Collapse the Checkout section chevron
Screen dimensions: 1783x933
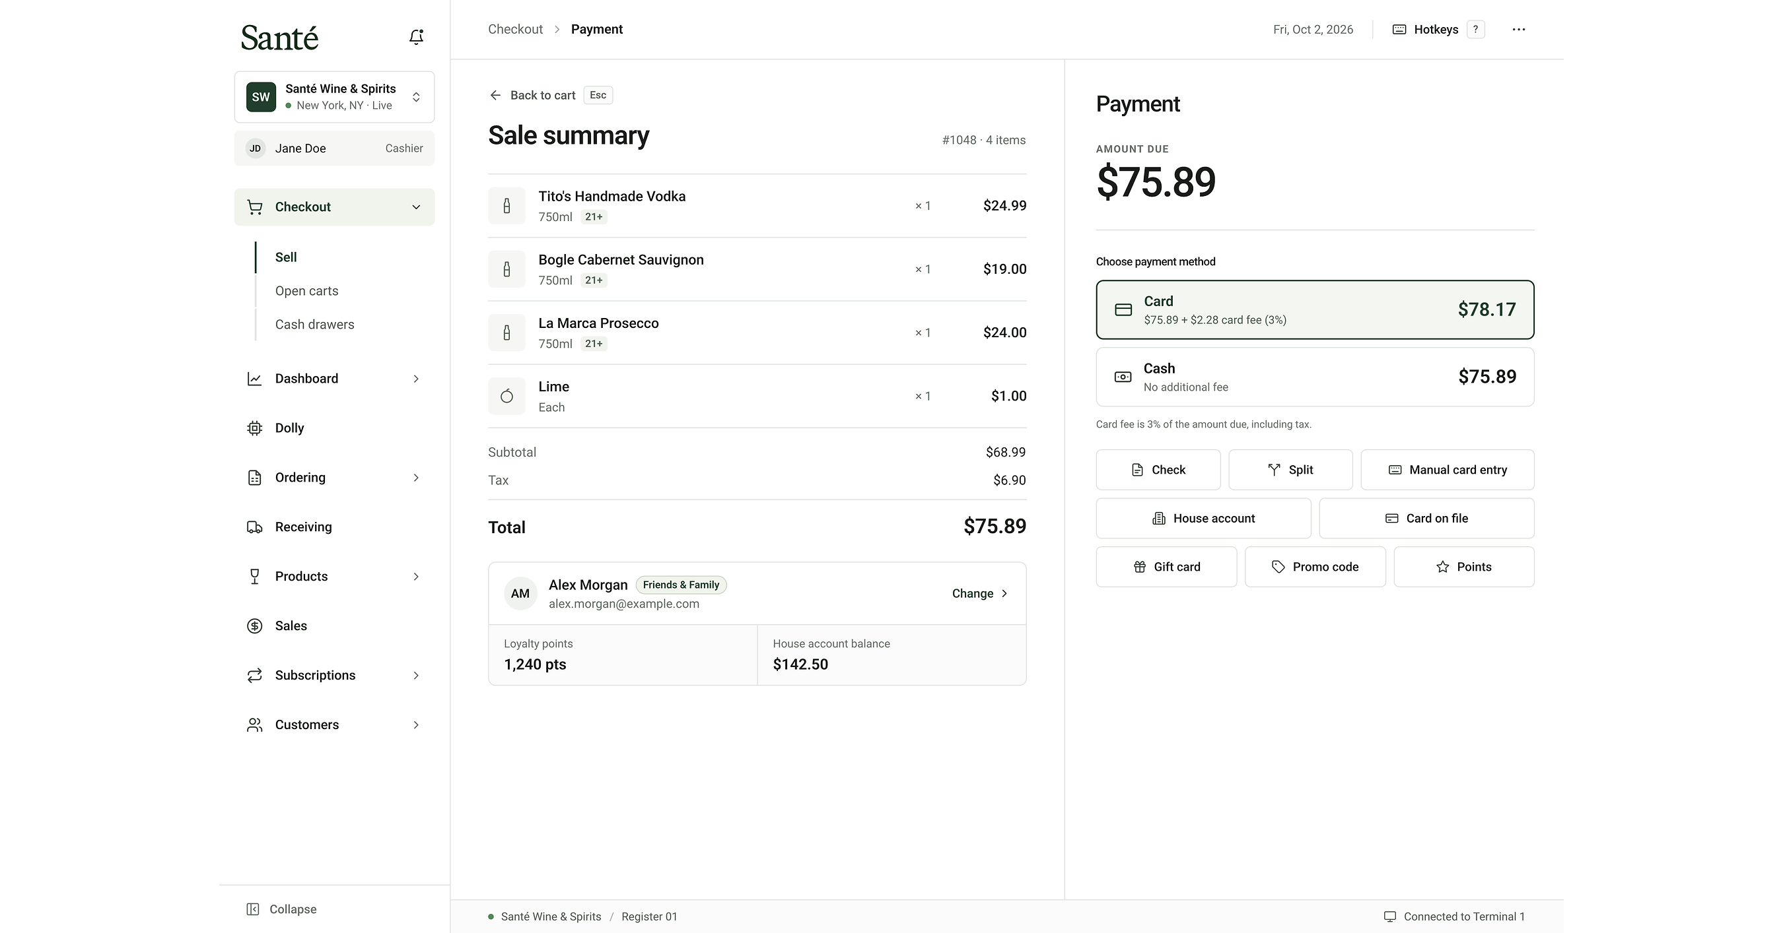pos(416,207)
